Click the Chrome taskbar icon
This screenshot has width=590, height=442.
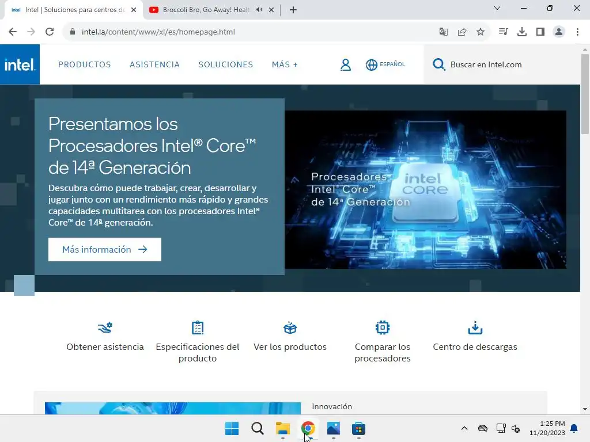pyautogui.click(x=308, y=428)
